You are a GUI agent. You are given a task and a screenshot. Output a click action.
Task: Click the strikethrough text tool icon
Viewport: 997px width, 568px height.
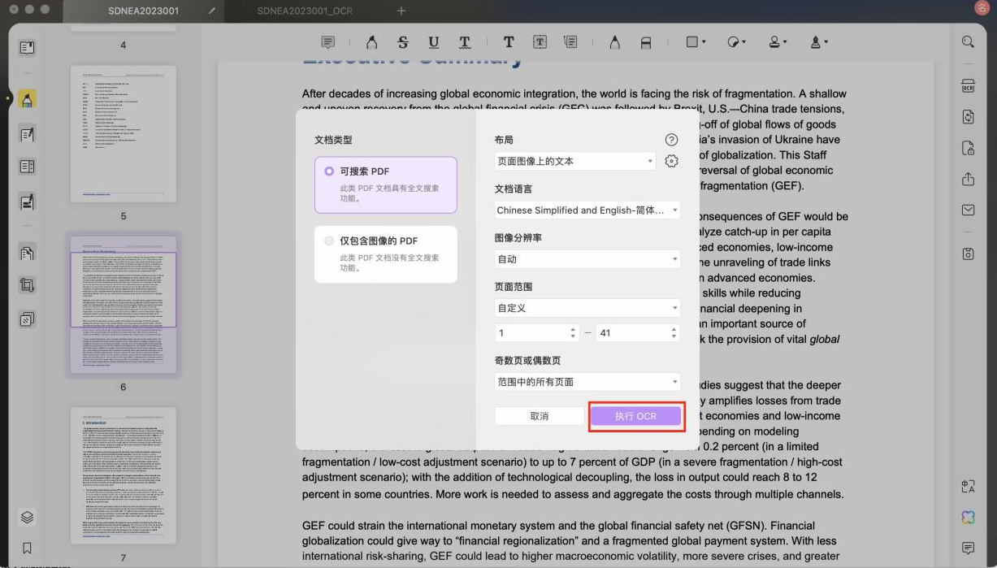click(402, 42)
